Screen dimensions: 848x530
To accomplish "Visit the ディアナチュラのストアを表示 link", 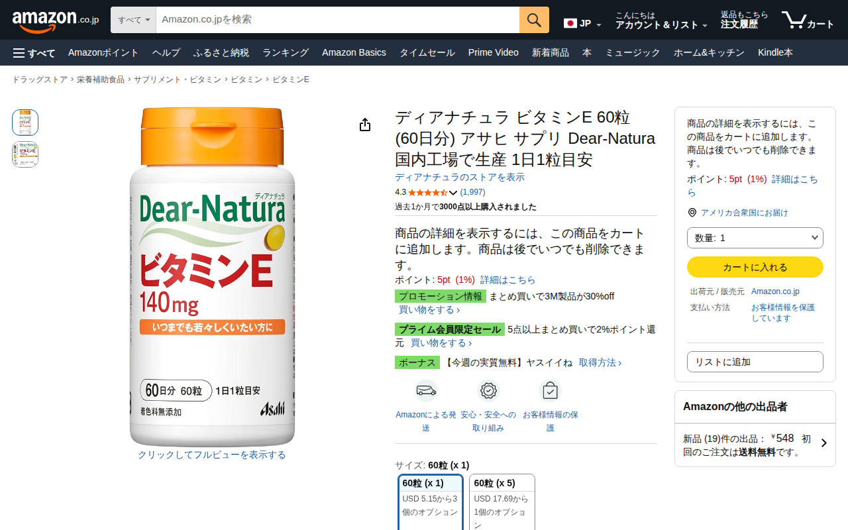I will coord(460,178).
